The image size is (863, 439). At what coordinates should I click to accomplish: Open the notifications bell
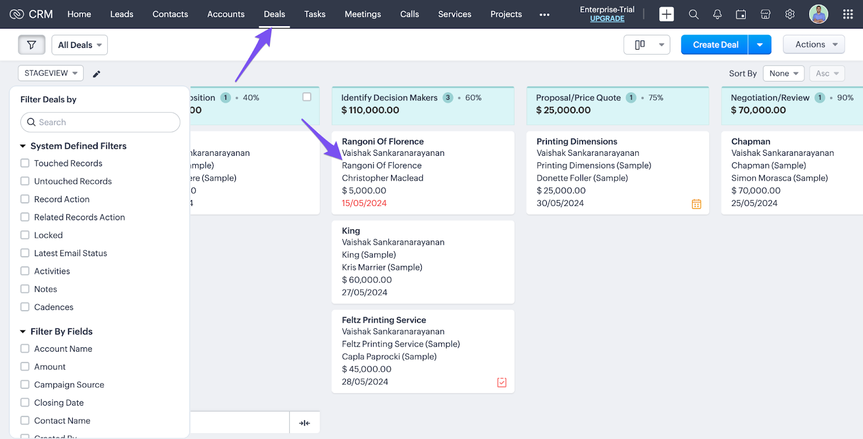click(717, 15)
